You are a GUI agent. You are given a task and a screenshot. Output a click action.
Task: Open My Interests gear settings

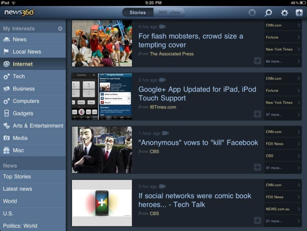[60, 29]
